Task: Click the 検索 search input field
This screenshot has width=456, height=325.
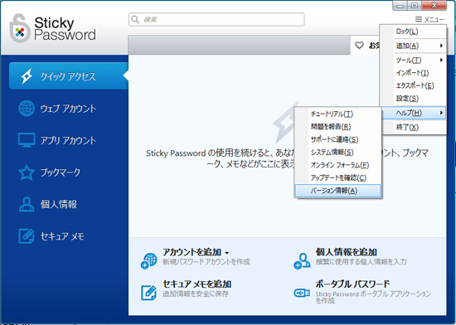Action: [216, 19]
